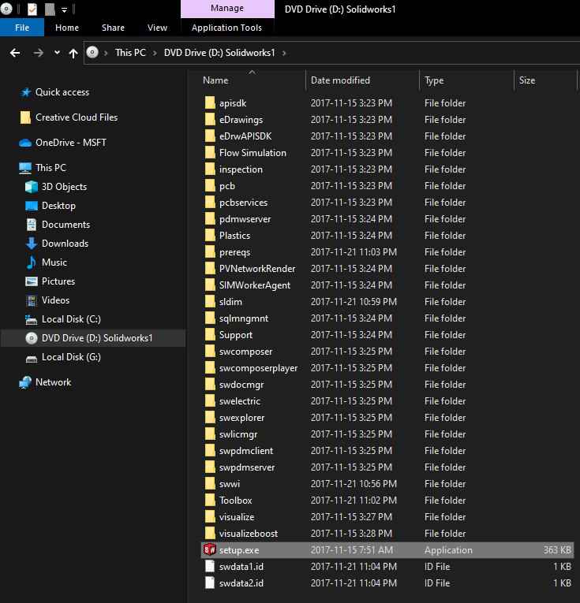Image resolution: width=580 pixels, height=603 pixels.
Task: Sort by the Name column header
Action: pos(215,80)
